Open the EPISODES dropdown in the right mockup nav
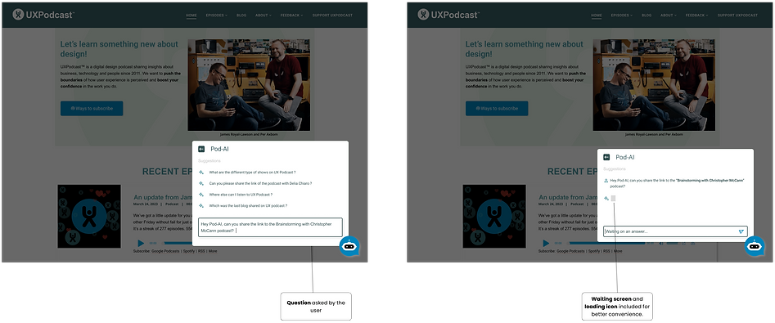Screen dimensions: 775x323 (x=621, y=16)
